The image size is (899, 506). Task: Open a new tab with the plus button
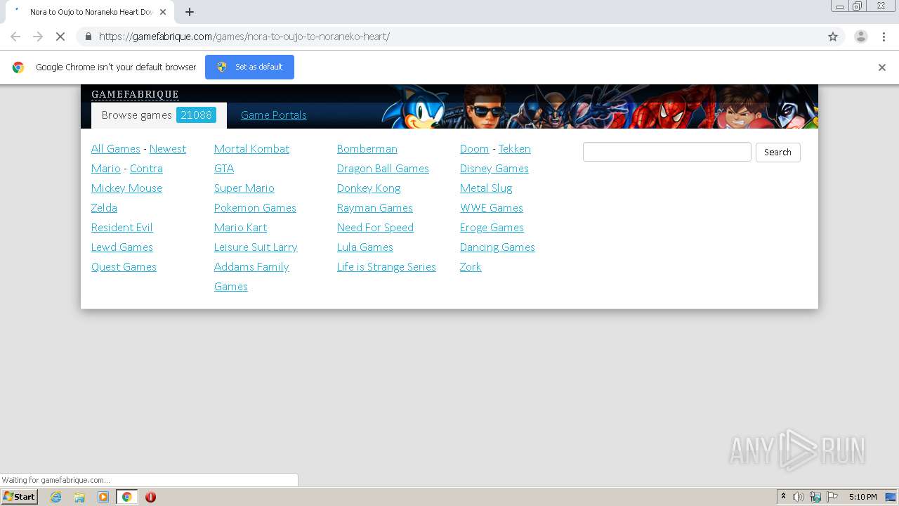pyautogui.click(x=190, y=12)
